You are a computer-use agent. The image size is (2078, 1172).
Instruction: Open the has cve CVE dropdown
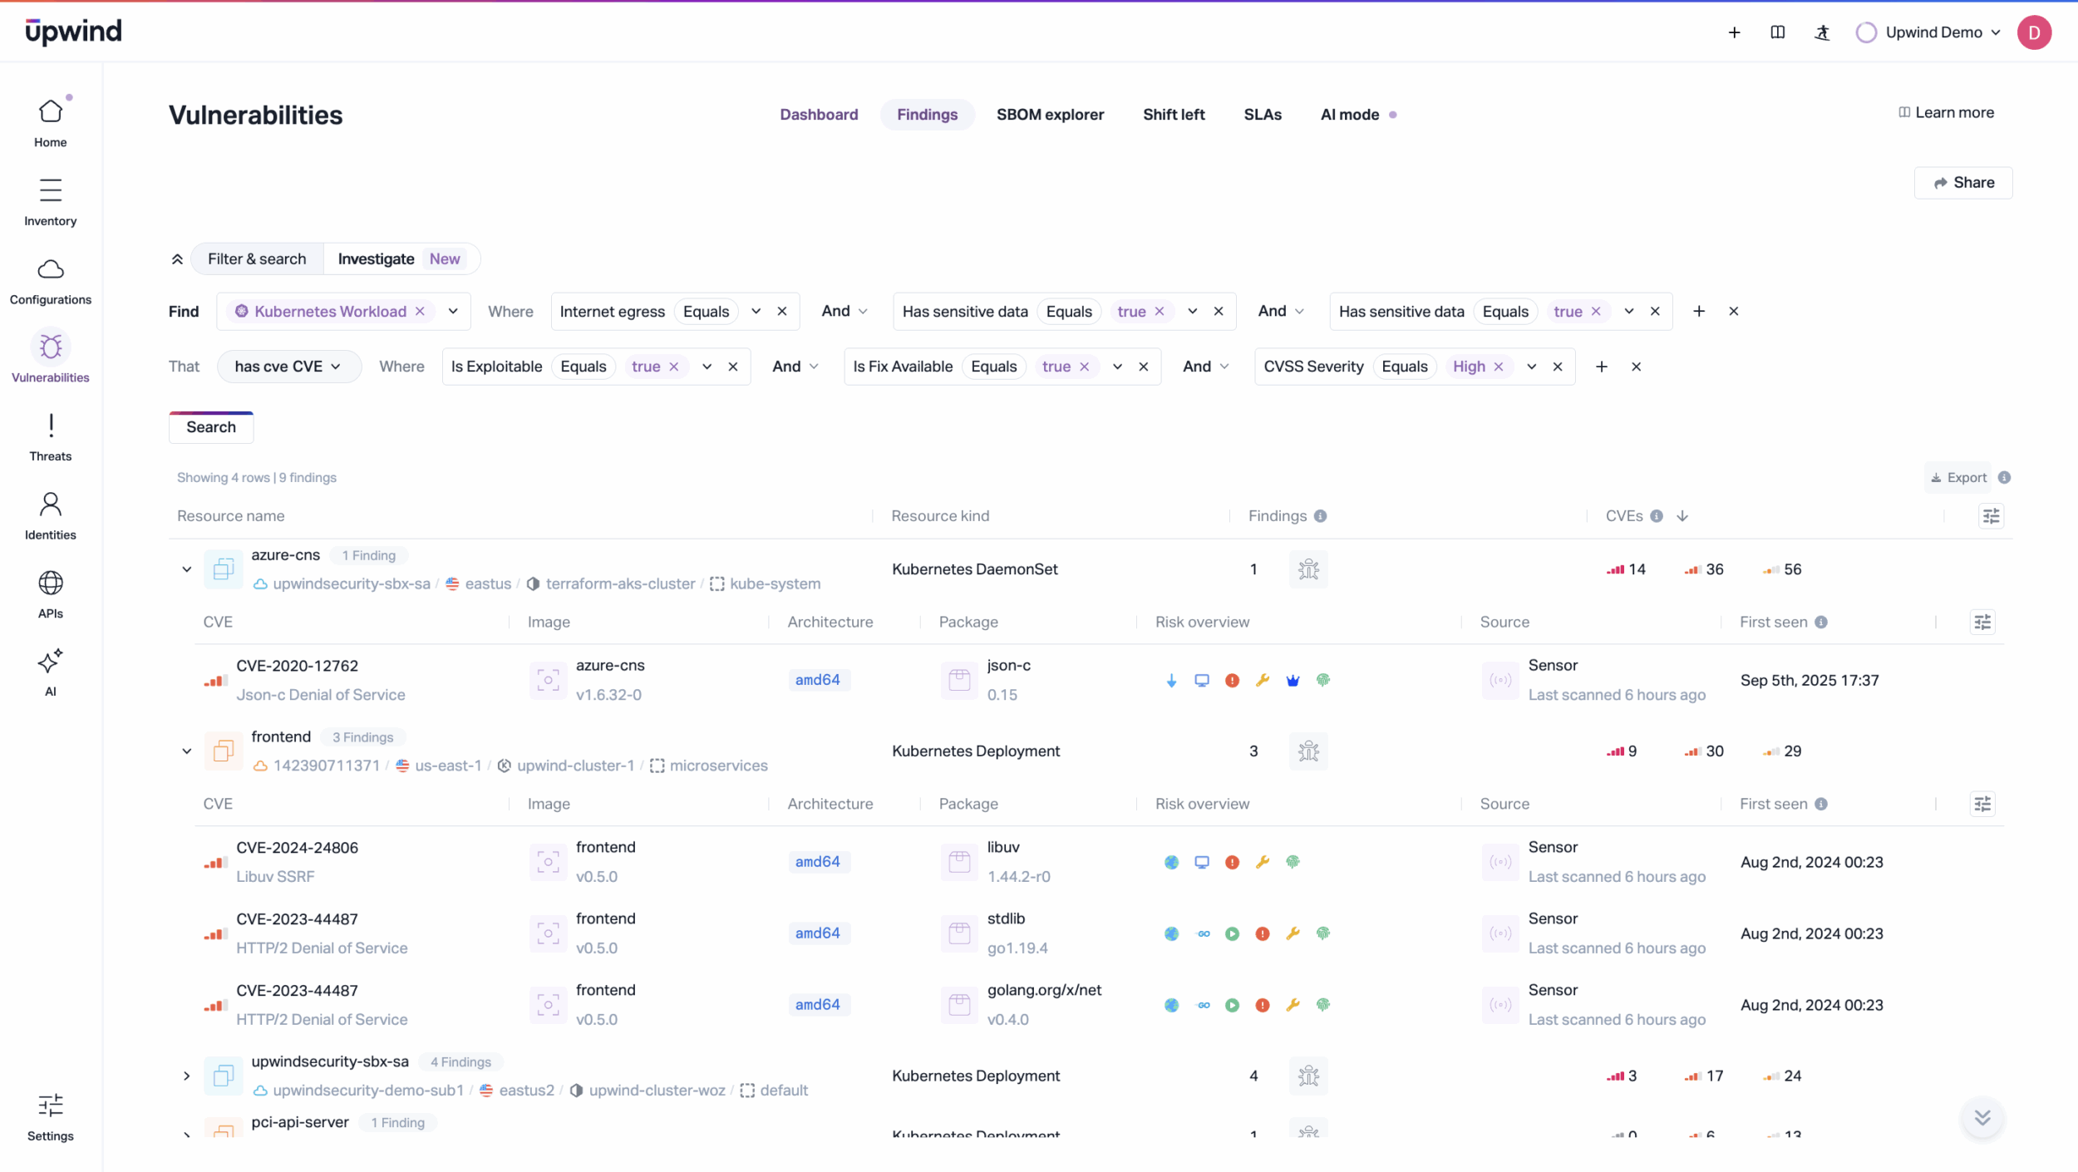coord(288,367)
